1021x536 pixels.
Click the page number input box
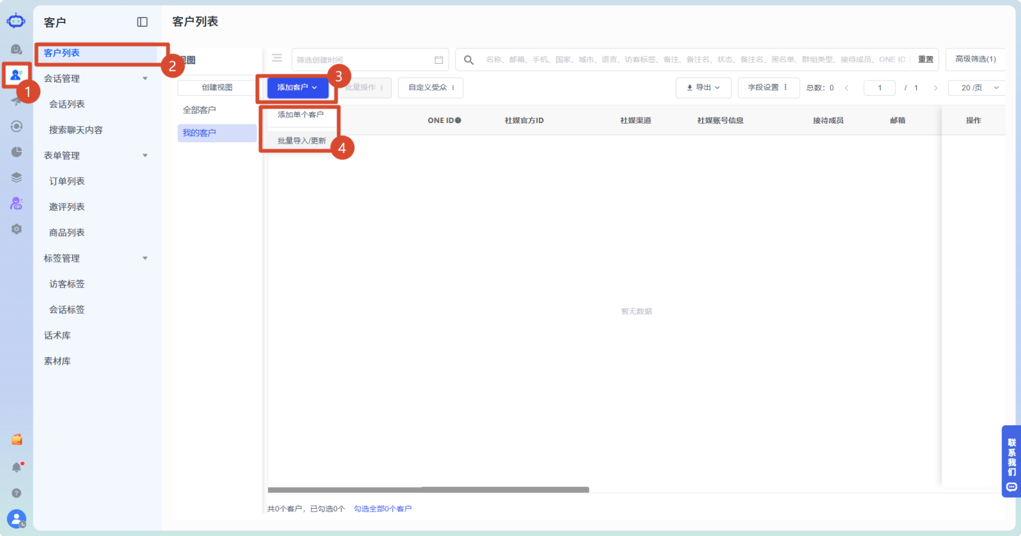880,88
